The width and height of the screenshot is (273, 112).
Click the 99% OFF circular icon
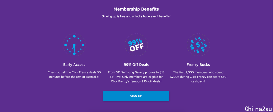(136, 45)
